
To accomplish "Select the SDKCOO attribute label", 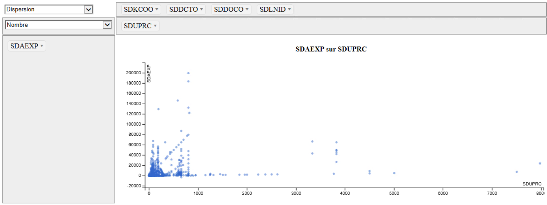I will 138,10.
